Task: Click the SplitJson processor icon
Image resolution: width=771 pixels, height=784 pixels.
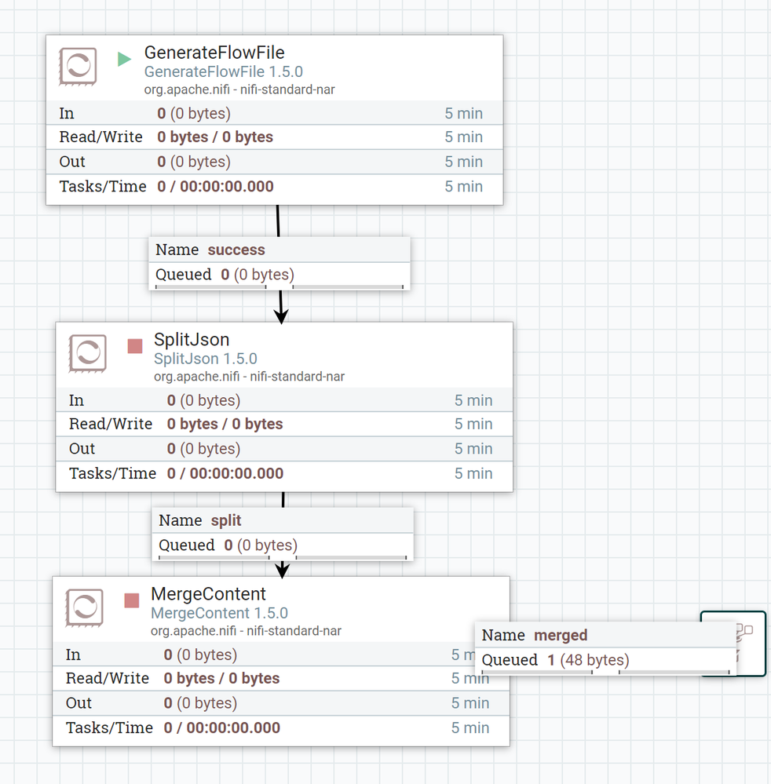Action: [88, 353]
